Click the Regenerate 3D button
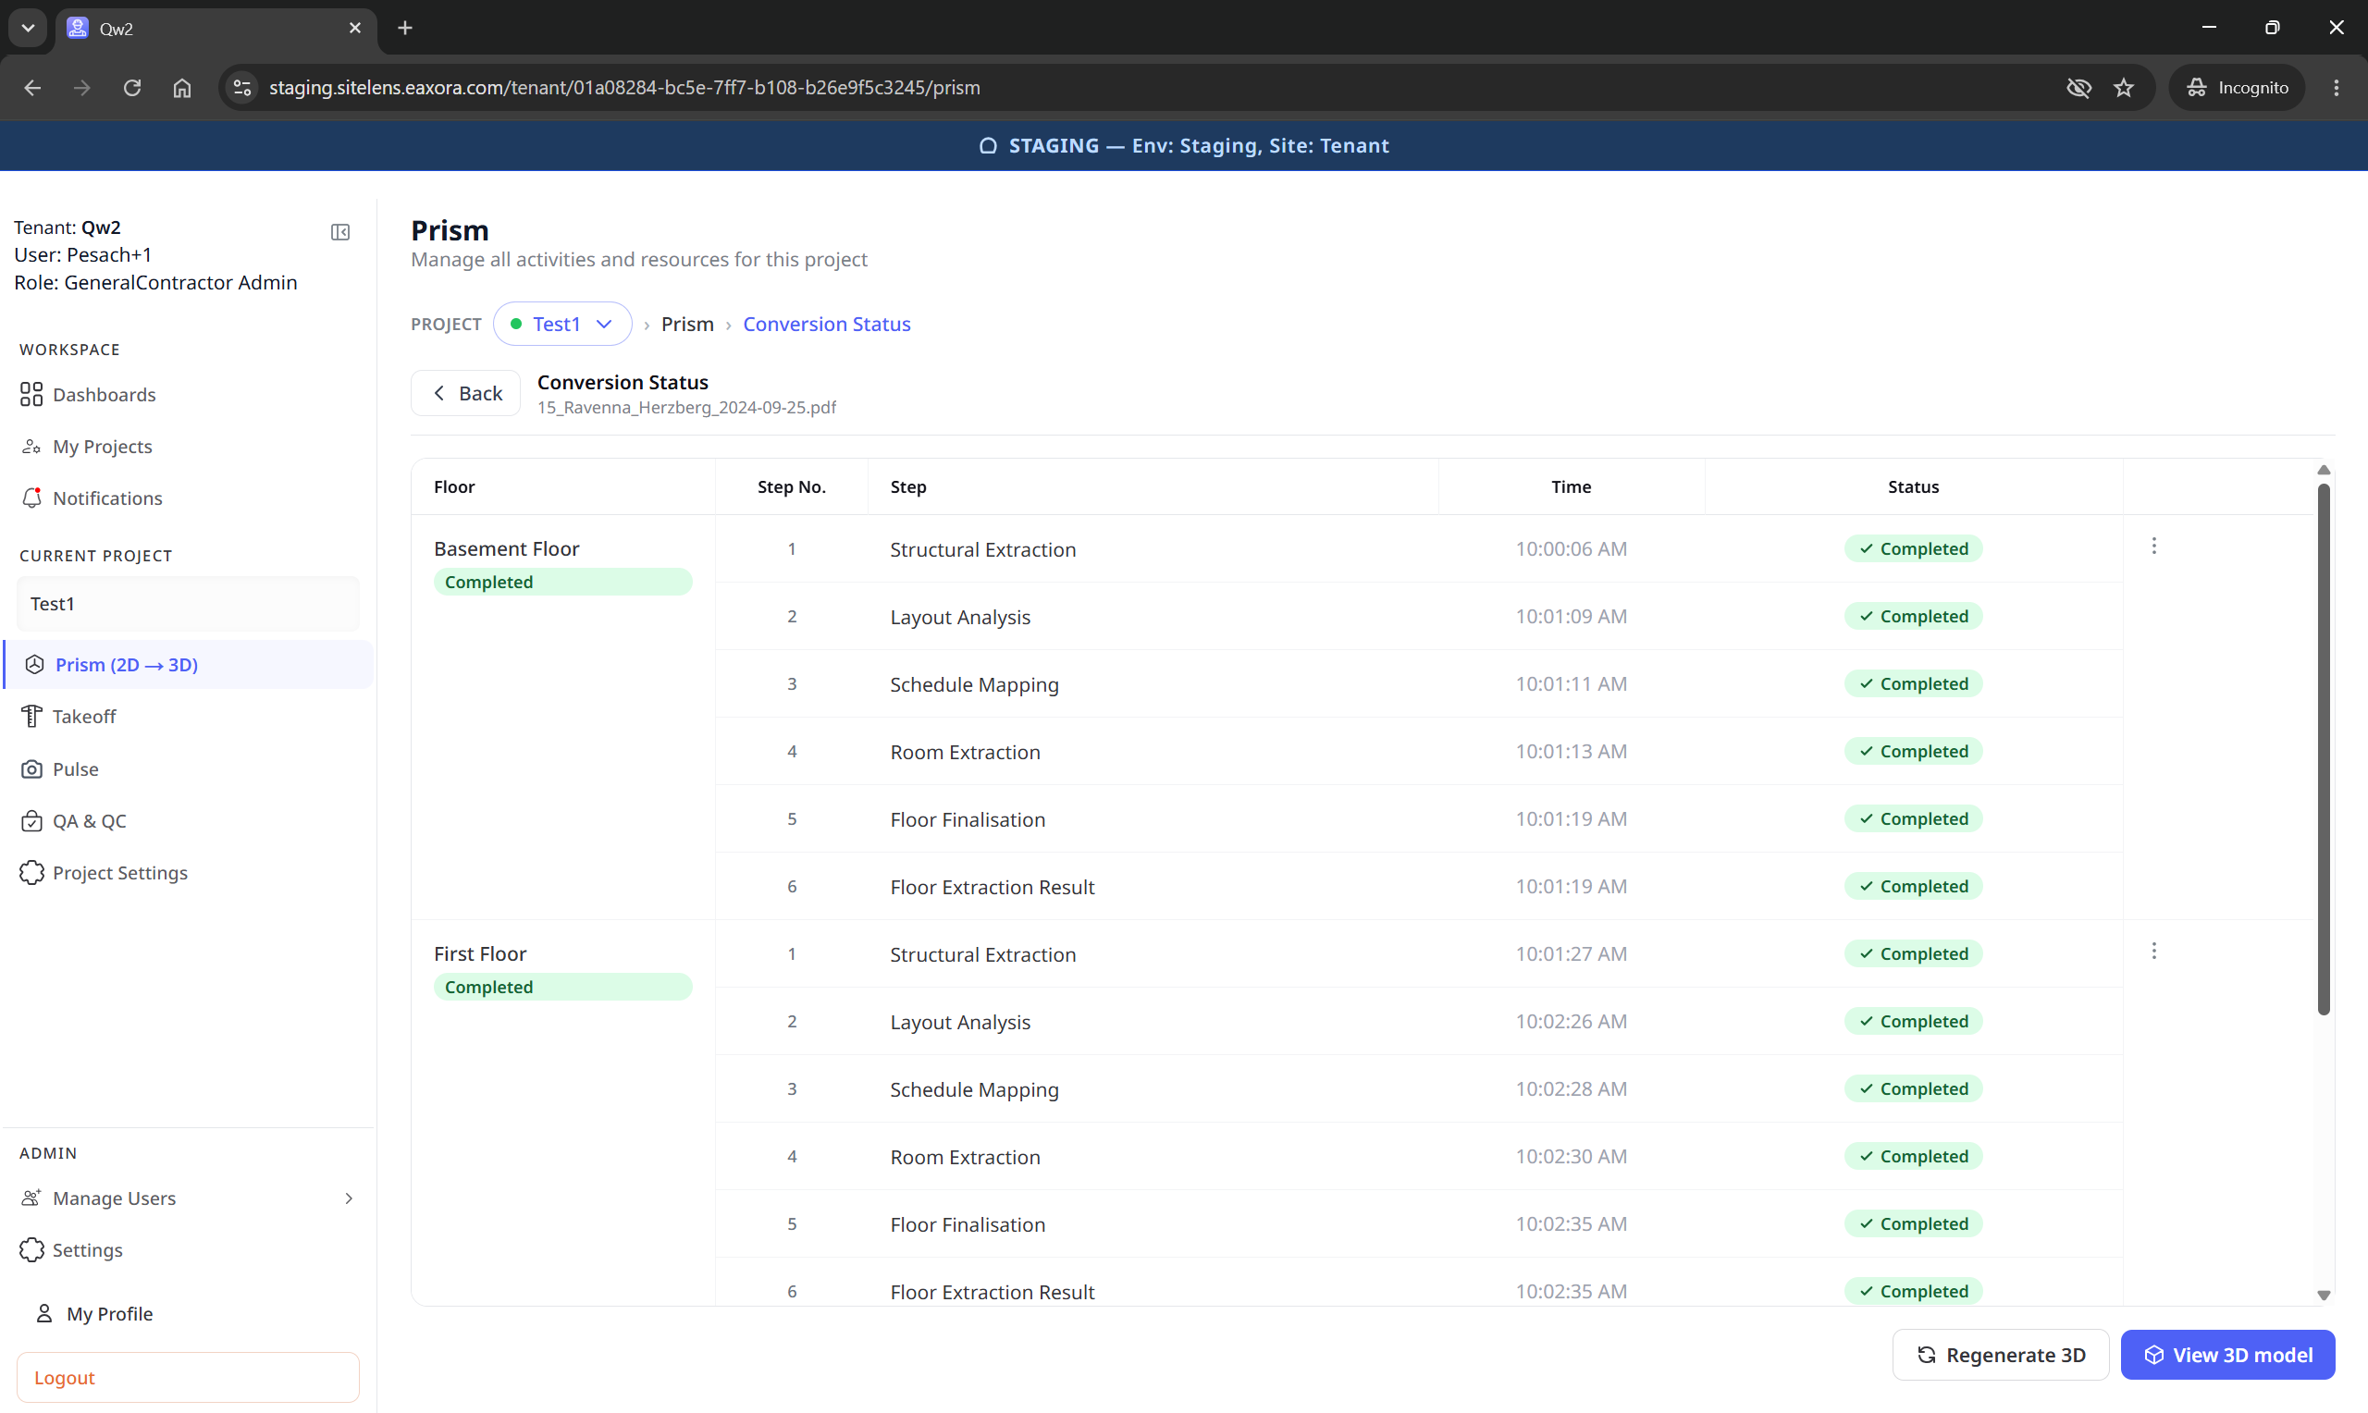Screen dimensions: 2368x1413 click(2001, 1355)
